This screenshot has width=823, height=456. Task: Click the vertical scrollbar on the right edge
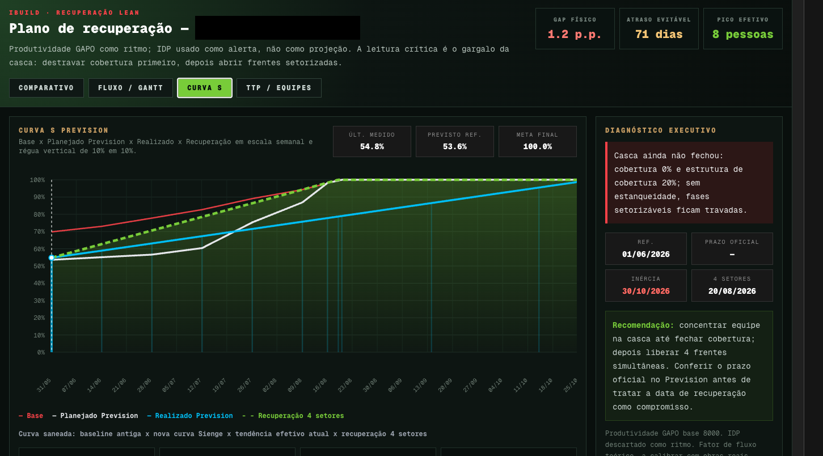click(x=798, y=228)
